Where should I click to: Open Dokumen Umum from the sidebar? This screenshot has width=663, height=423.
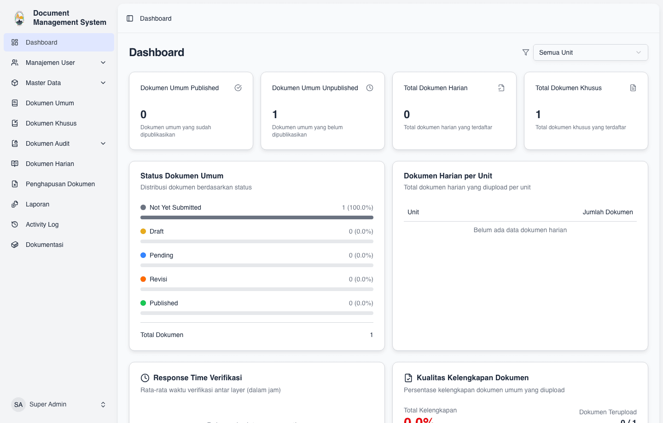coord(59,103)
